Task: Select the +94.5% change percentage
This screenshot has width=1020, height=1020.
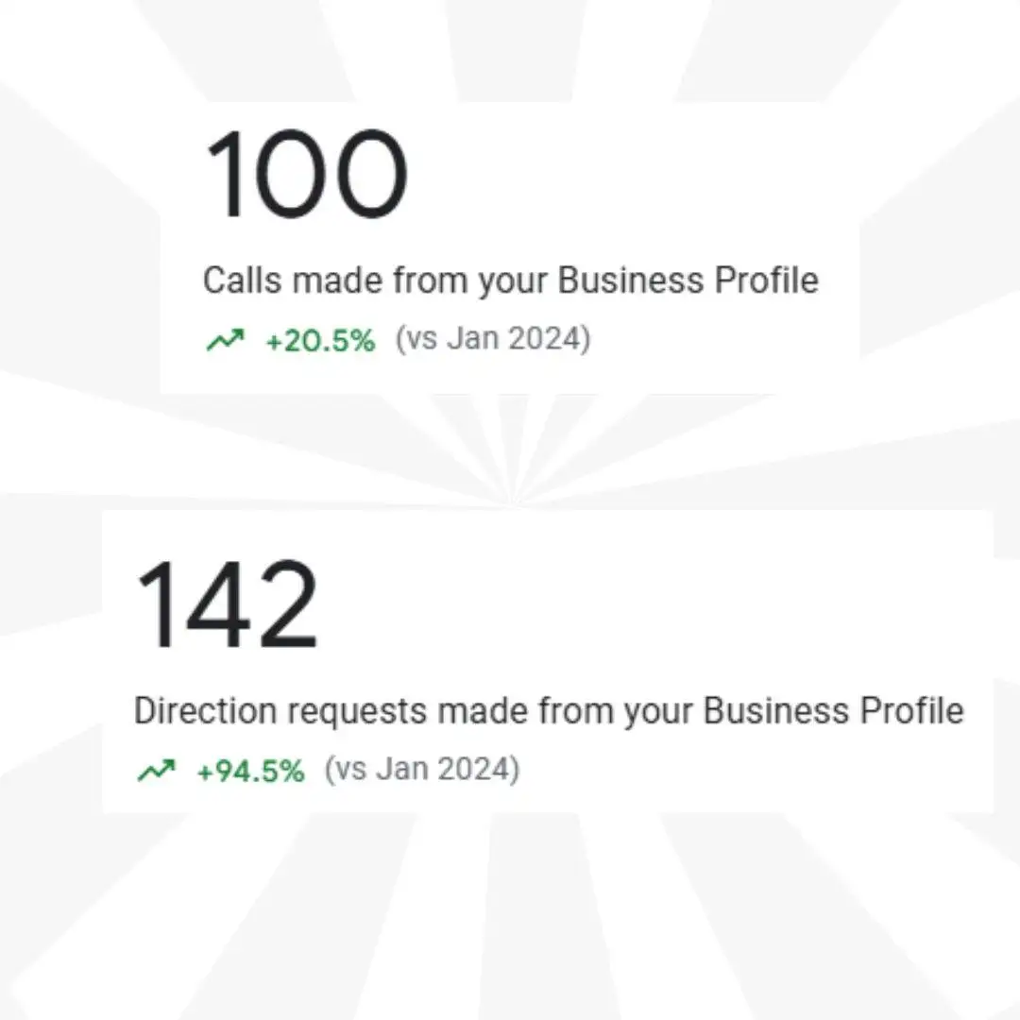Action: point(250,772)
